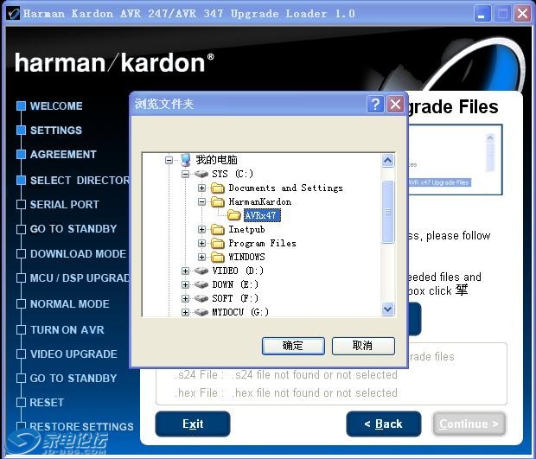Viewport: 536px width, 459px height.
Task: Click the DOWN (E:) drive icon
Action: (201, 284)
